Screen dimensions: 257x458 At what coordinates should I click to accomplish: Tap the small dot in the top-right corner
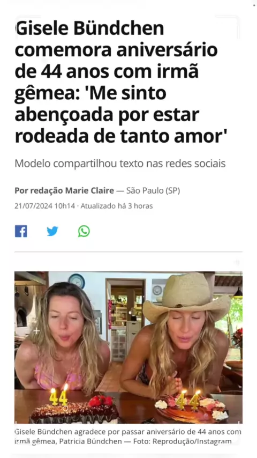(x=254, y=5)
